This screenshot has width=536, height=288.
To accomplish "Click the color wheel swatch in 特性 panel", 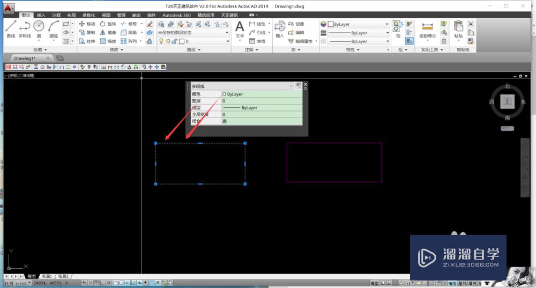I will pyautogui.click(x=323, y=24).
